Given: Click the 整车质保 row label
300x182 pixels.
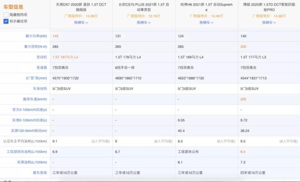Looking at the screenshot, I should 40,173.
